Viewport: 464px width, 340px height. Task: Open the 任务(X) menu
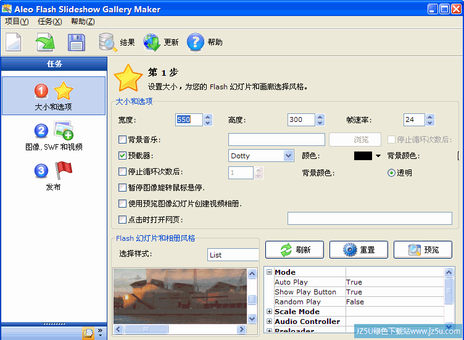(x=50, y=22)
